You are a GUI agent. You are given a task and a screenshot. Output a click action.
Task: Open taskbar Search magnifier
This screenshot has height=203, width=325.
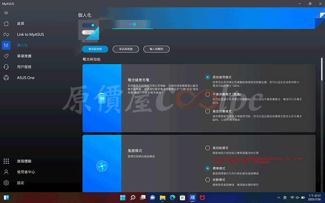click(x=133, y=198)
